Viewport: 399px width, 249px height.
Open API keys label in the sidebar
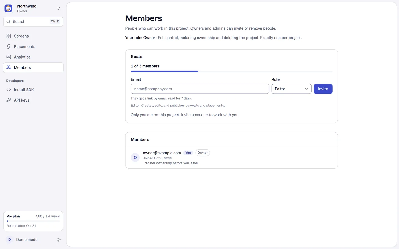(x=22, y=100)
